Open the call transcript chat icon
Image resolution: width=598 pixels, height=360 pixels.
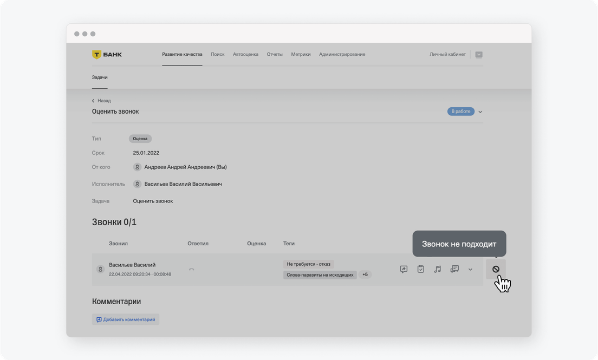click(454, 269)
